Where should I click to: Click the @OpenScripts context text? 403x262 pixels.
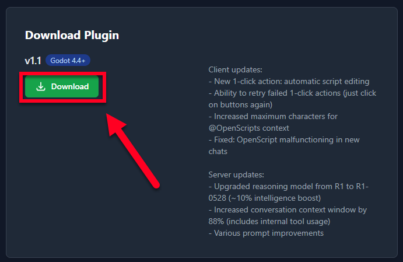coord(249,128)
